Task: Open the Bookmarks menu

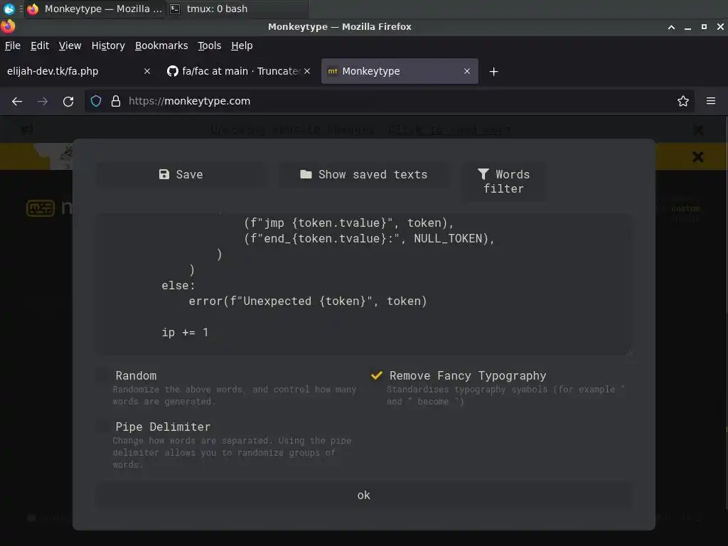Action: point(161,45)
